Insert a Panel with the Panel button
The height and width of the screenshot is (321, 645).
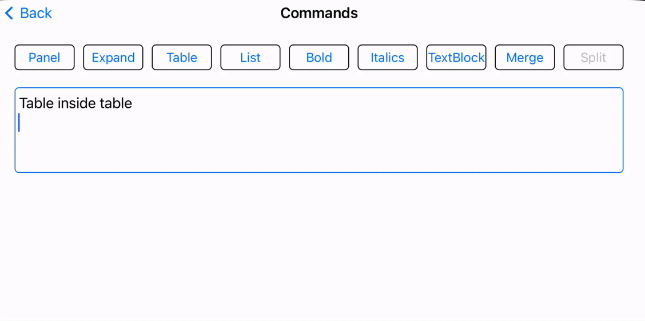click(45, 58)
